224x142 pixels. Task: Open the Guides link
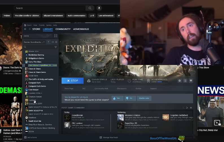pyautogui.click(x=138, y=88)
